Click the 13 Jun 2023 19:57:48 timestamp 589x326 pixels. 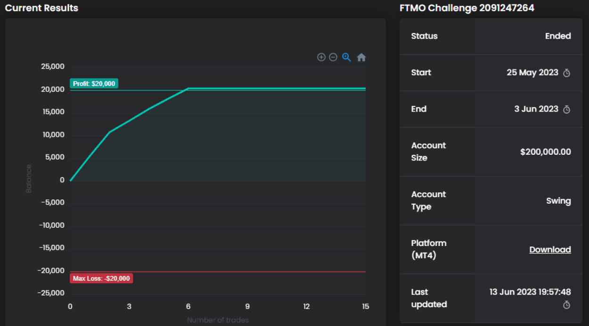tap(530, 292)
